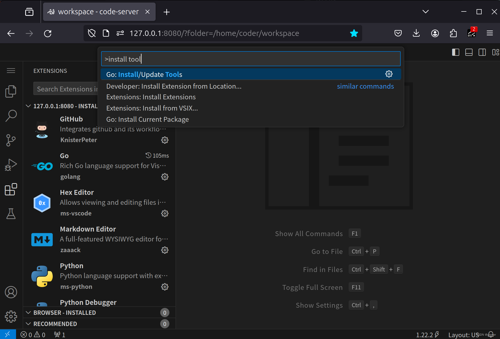Click the Go extension 105ms activation time
500x339 pixels.
(157, 155)
